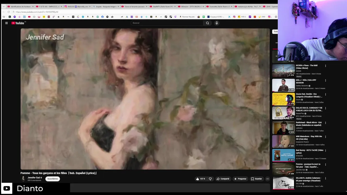Open DILLOM Mi peor enemigo thumbnail
The width and height of the screenshot is (347, 195).
283,183
